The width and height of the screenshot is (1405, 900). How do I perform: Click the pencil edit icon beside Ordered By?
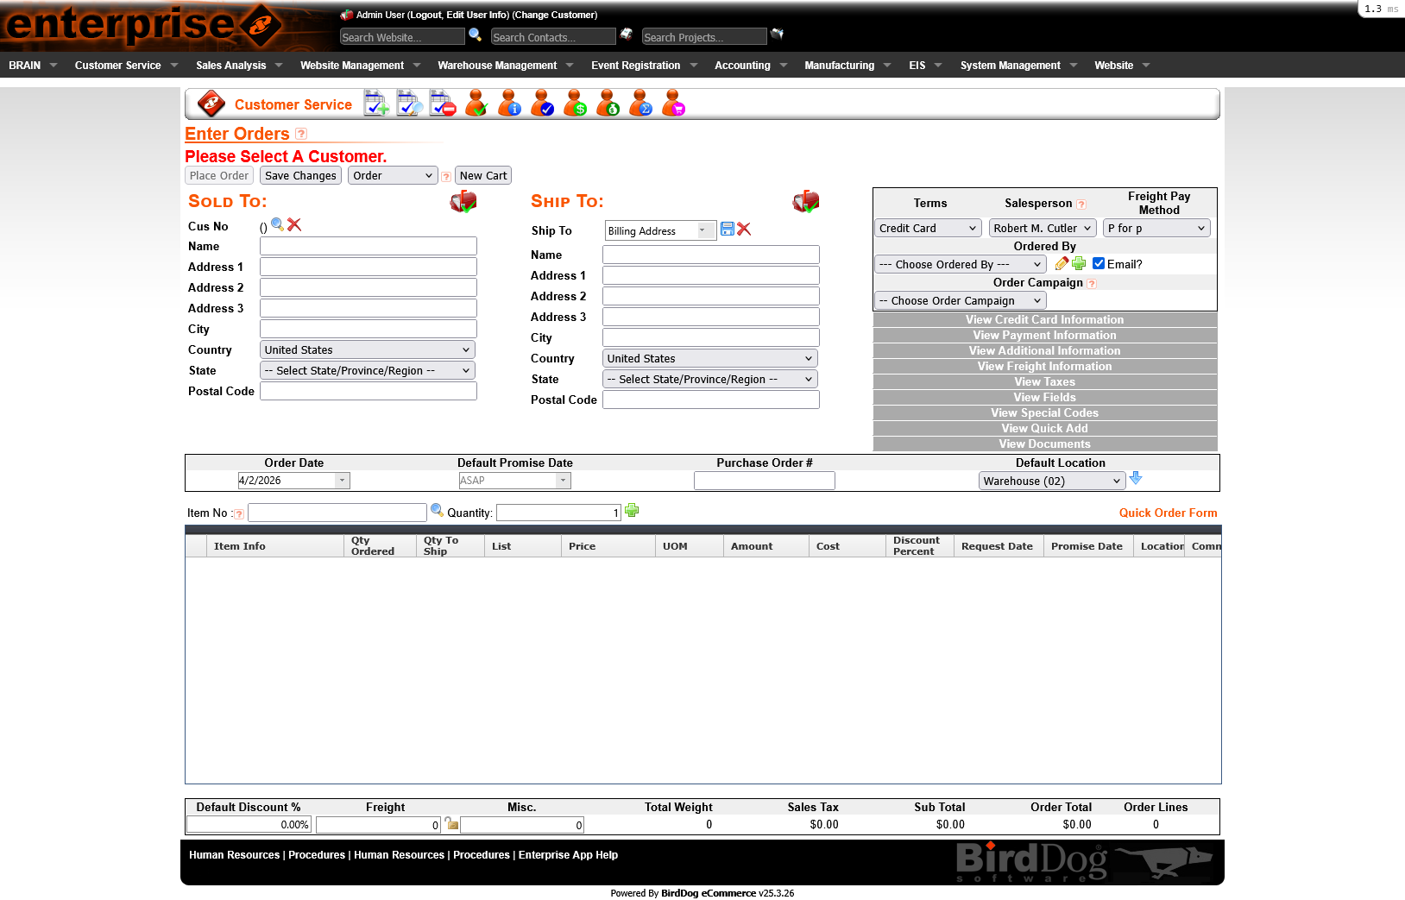pos(1062,264)
